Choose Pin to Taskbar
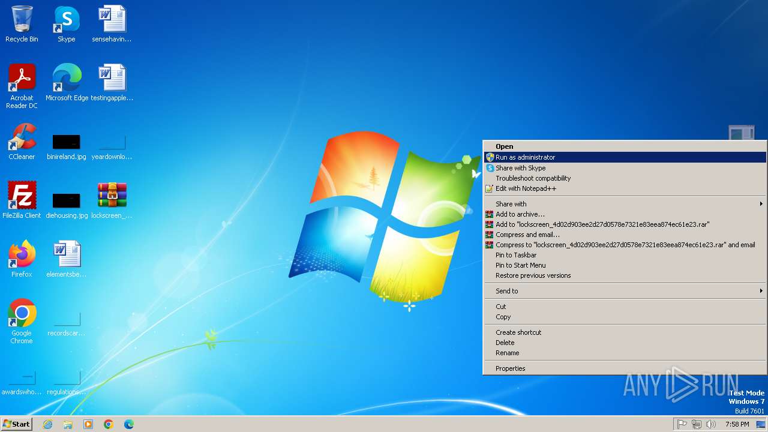Screen dimensions: 768x432 pos(625,255)
